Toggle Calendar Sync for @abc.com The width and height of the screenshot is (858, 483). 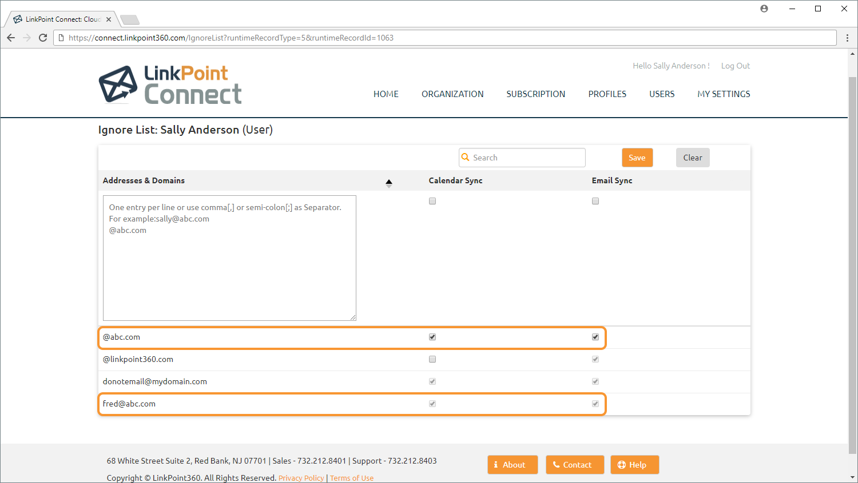[x=432, y=337]
